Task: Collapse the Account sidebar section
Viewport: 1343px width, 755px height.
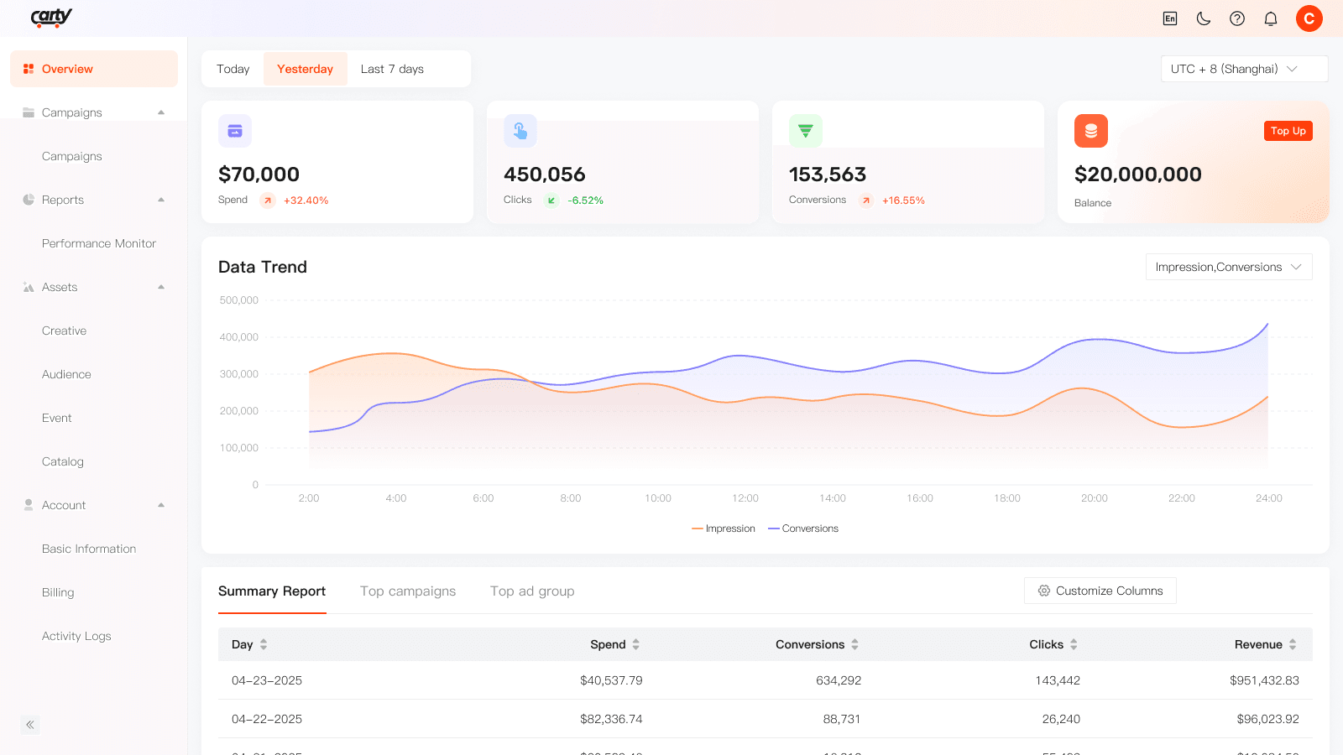Action: pos(161,505)
